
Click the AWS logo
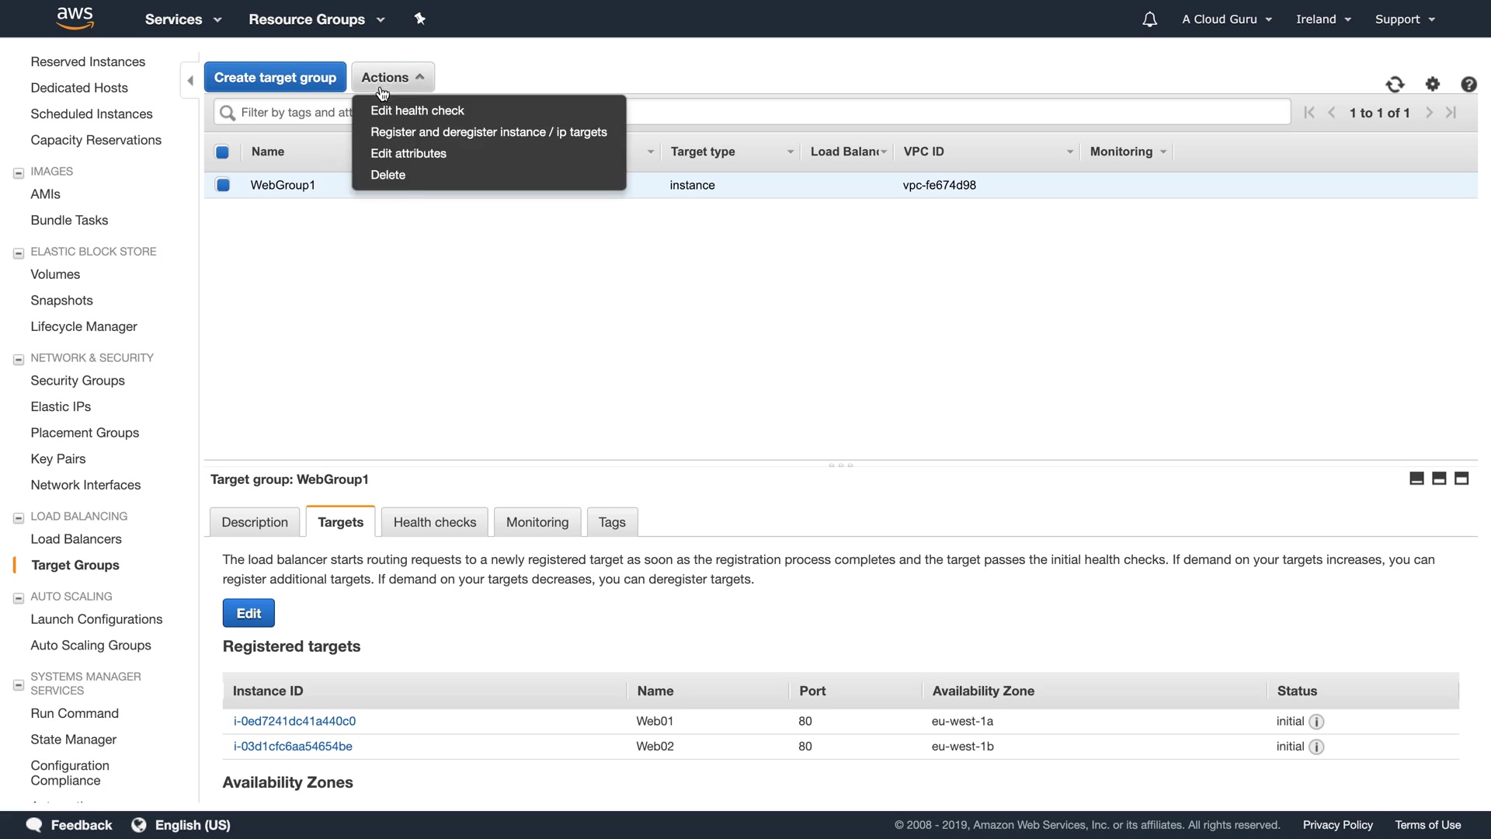click(75, 18)
